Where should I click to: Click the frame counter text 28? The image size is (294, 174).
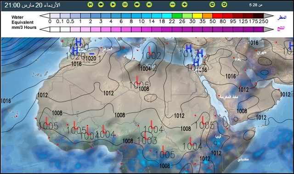pos(255,5)
